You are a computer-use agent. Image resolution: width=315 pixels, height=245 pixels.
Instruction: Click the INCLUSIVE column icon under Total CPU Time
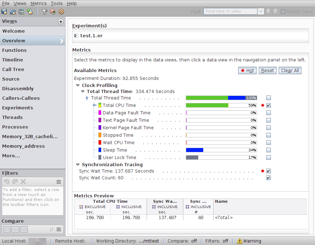pyautogui.click(x=118, y=207)
